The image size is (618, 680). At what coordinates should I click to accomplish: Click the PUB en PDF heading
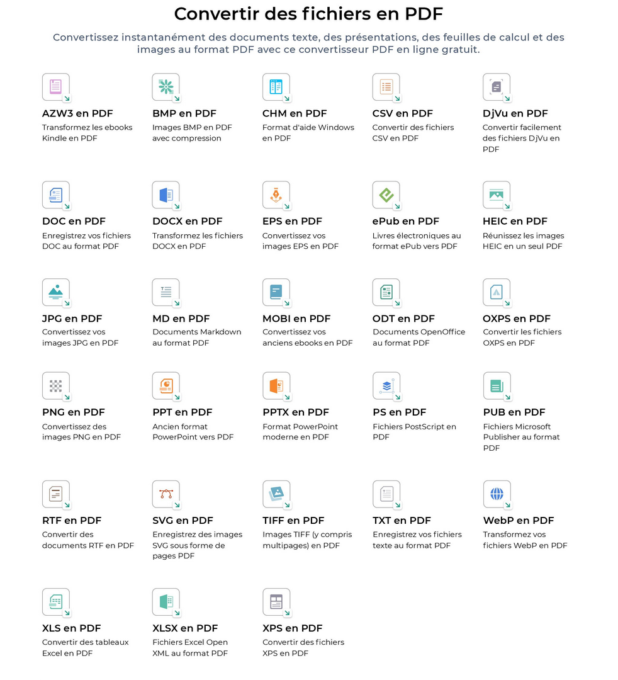(514, 412)
